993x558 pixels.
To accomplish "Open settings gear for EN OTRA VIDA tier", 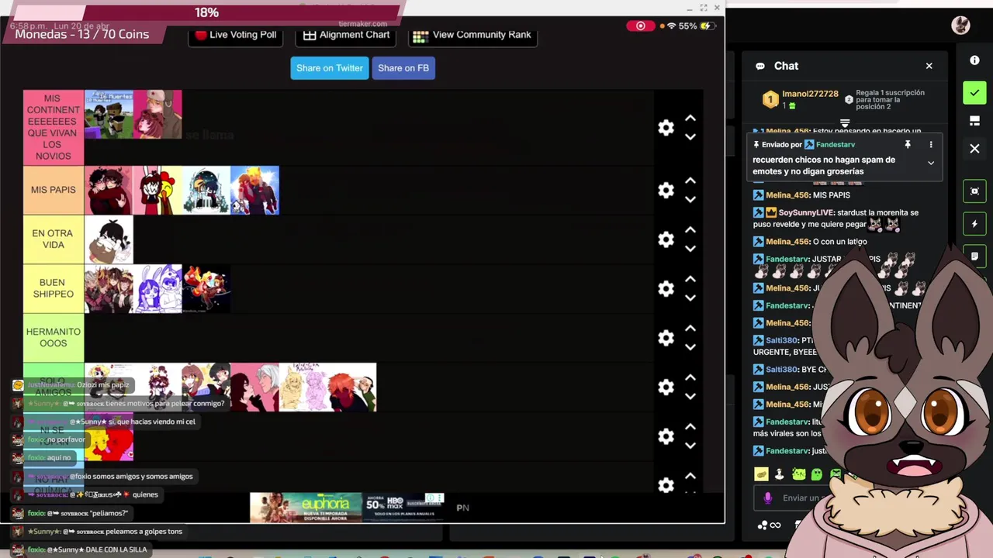I will tap(666, 239).
